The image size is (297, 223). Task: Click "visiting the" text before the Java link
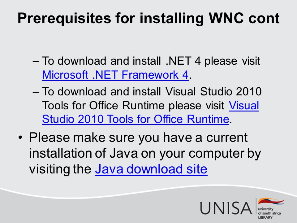60,169
